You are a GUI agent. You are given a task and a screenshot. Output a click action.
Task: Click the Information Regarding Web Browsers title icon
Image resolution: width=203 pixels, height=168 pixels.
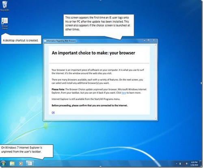pyautogui.click(x=45, y=41)
